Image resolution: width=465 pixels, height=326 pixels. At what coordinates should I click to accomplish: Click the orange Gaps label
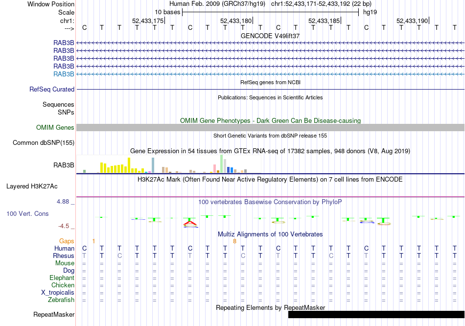[x=67, y=241]
